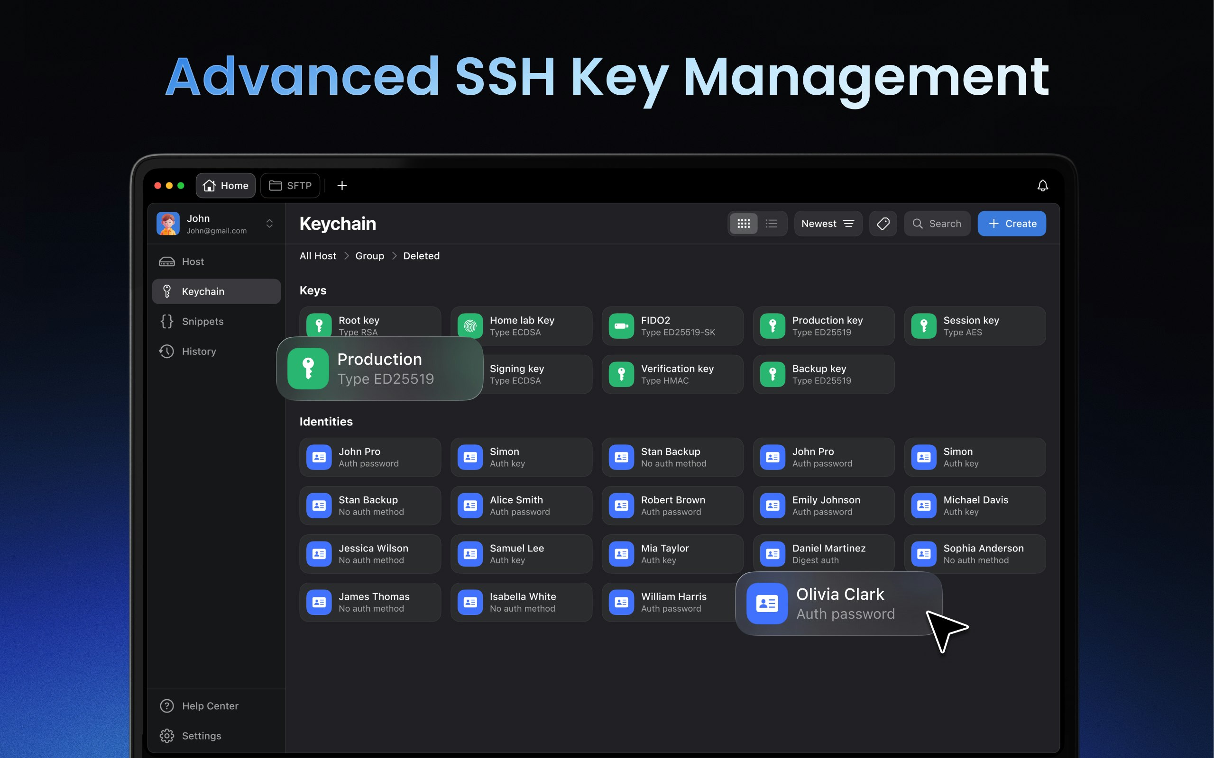The height and width of the screenshot is (758, 1214).
Task: Select Keychain in the sidebar
Action: pyautogui.click(x=216, y=291)
